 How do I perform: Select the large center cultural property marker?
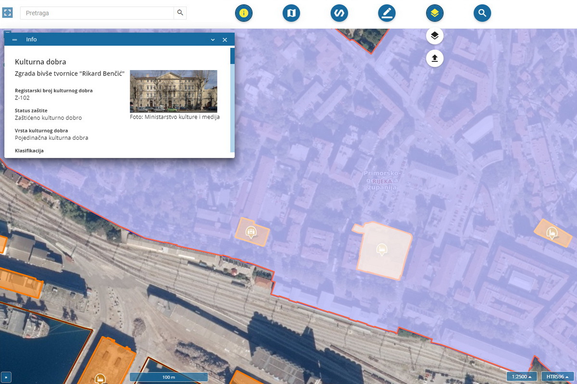(382, 249)
